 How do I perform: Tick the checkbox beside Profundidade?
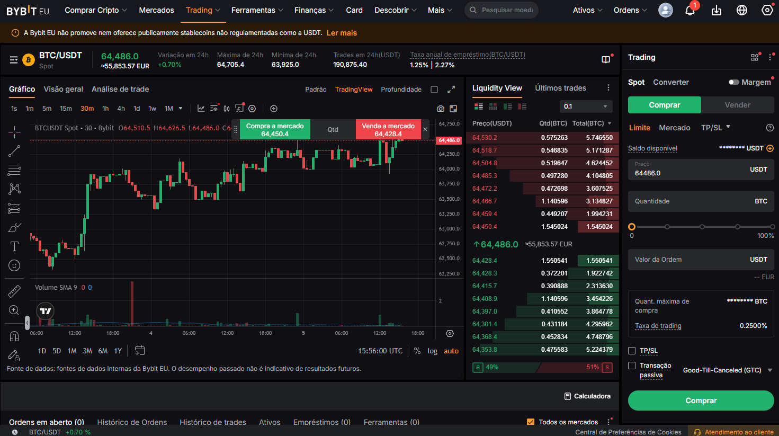coord(434,90)
